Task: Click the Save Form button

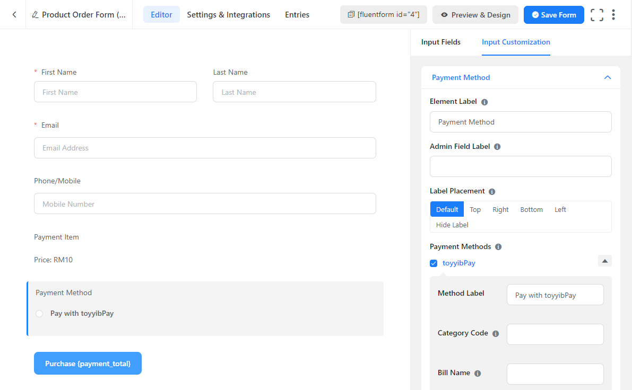Action: click(x=553, y=15)
